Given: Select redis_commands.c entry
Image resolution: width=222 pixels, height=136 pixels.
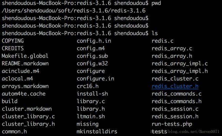Looking at the screenshot, I should 177,94.
